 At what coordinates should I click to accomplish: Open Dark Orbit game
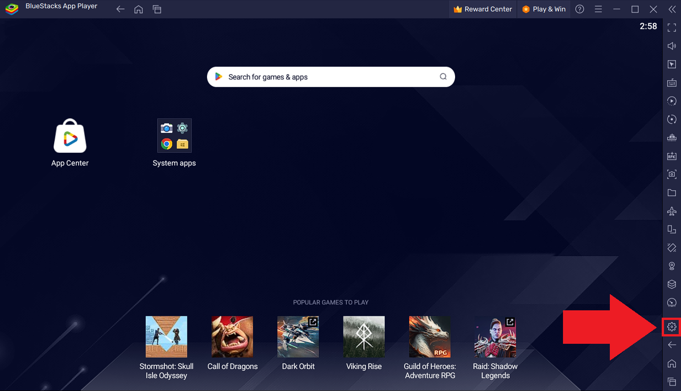tap(298, 343)
